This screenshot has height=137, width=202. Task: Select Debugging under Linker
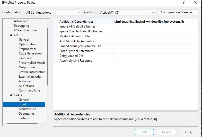coord(26,114)
